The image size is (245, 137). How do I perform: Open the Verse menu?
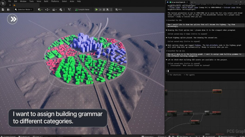(x=39, y=1)
